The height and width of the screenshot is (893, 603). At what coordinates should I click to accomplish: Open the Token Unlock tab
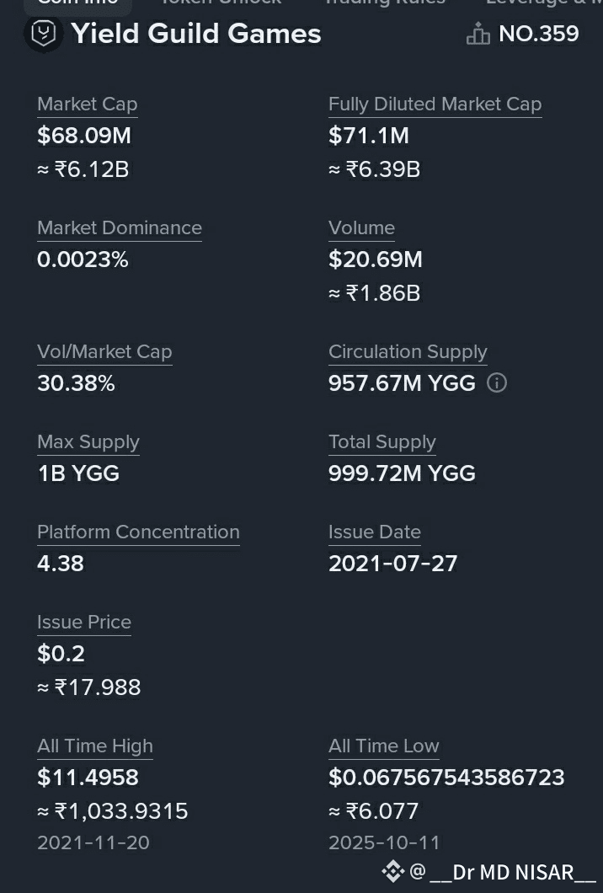pyautogui.click(x=221, y=3)
